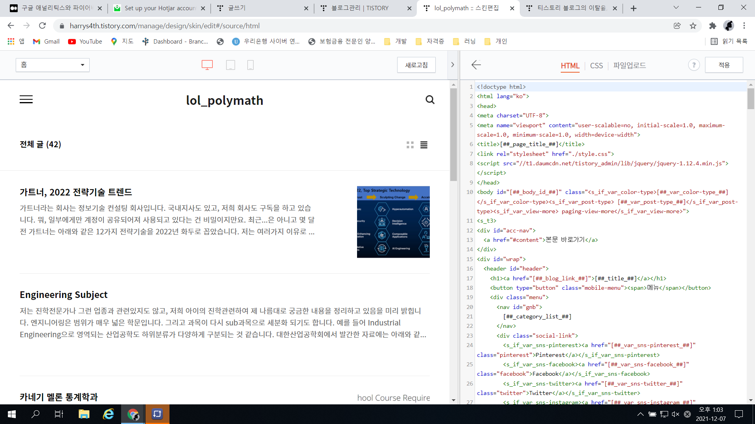Image resolution: width=755 pixels, height=424 pixels.
Task: Open the hamburger menu in blog preview
Action: tap(26, 100)
